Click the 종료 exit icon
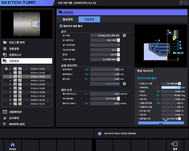Screen dimensions: 189x151 pyautogui.click(x=174, y=146)
